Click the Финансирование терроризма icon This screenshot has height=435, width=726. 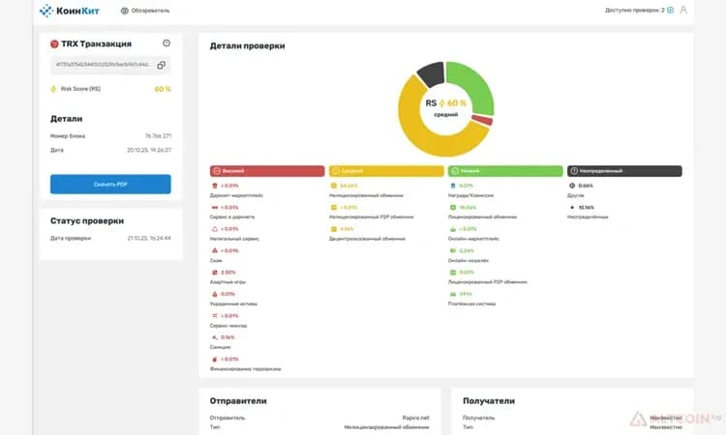(214, 360)
